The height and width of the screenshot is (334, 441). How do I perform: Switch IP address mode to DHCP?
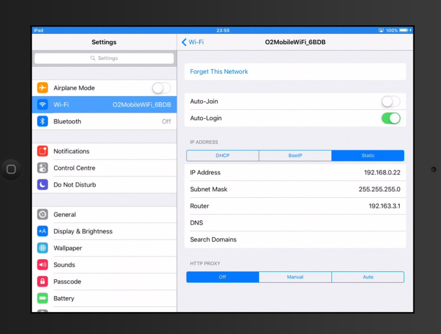(x=222, y=156)
